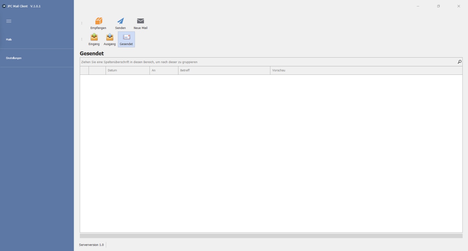Click the Empfangen box icon
468x251 pixels.
click(99, 21)
